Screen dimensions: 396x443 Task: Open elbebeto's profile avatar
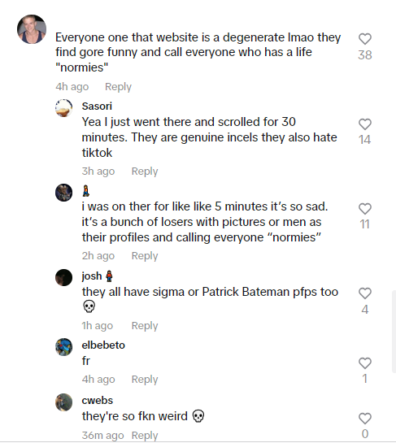(64, 347)
